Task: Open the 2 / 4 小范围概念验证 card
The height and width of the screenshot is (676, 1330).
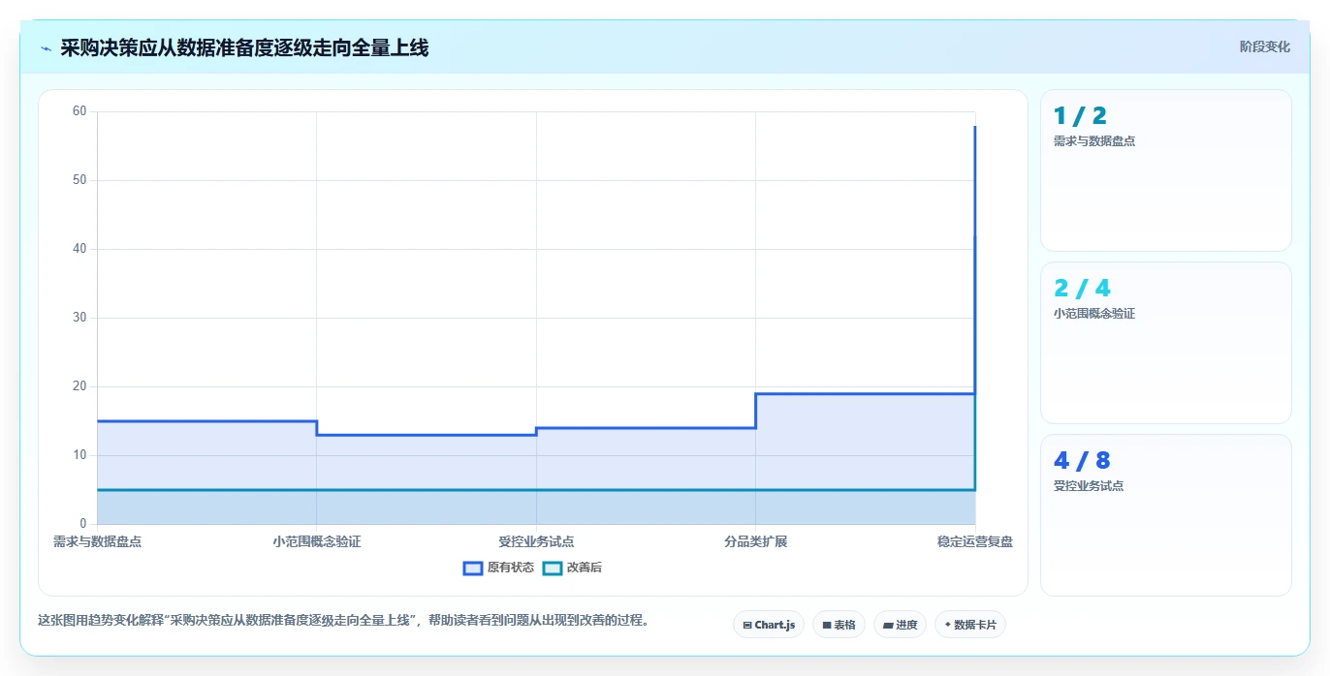Action: point(1165,343)
